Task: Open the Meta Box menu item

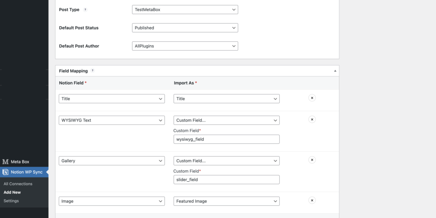Action: coord(24,162)
